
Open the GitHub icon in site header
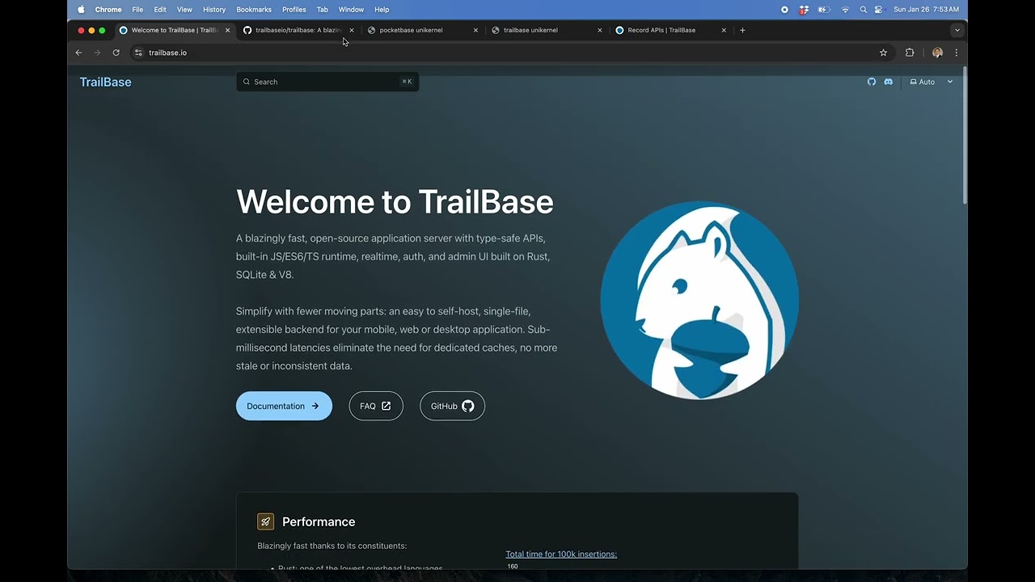872,82
